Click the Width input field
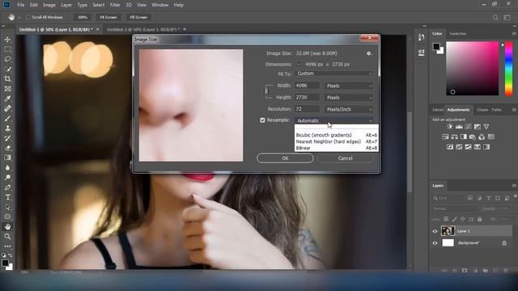The width and height of the screenshot is (518, 291). (x=308, y=86)
